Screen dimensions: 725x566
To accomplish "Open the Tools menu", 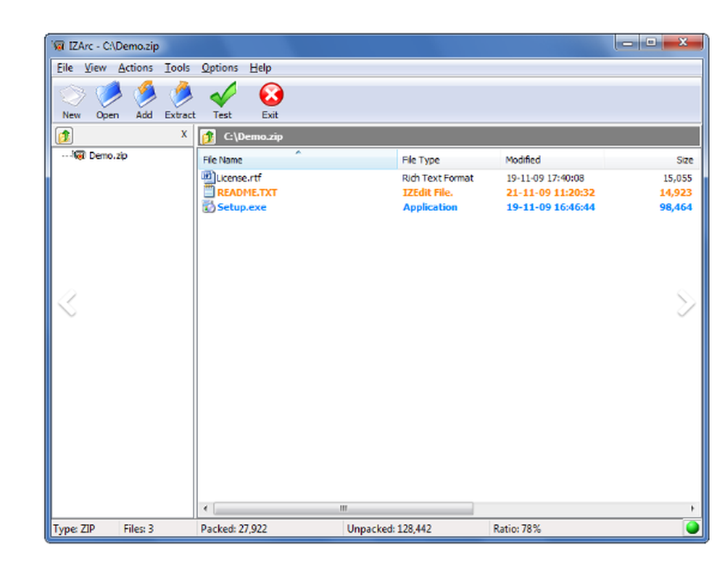I will pyautogui.click(x=177, y=68).
